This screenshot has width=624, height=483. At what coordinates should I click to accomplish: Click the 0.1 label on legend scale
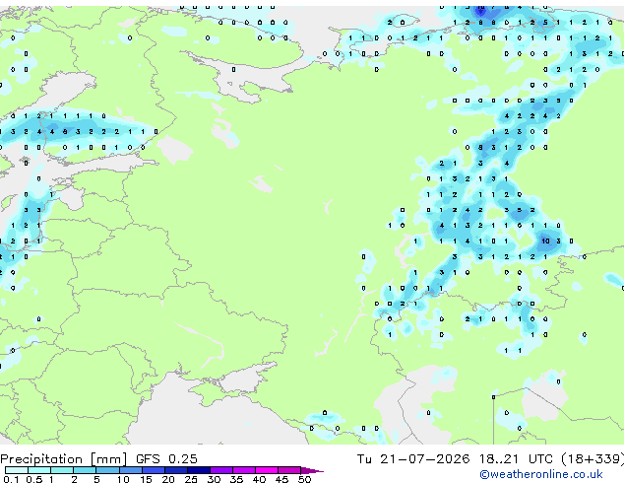point(11,479)
